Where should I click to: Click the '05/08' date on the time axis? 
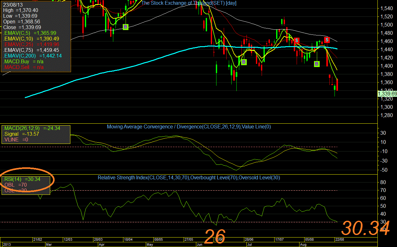pyautogui.click(x=310, y=240)
